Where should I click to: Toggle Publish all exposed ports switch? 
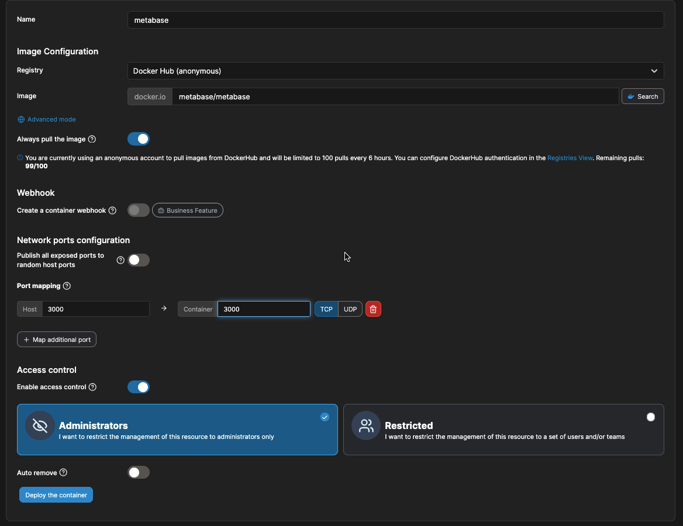139,260
